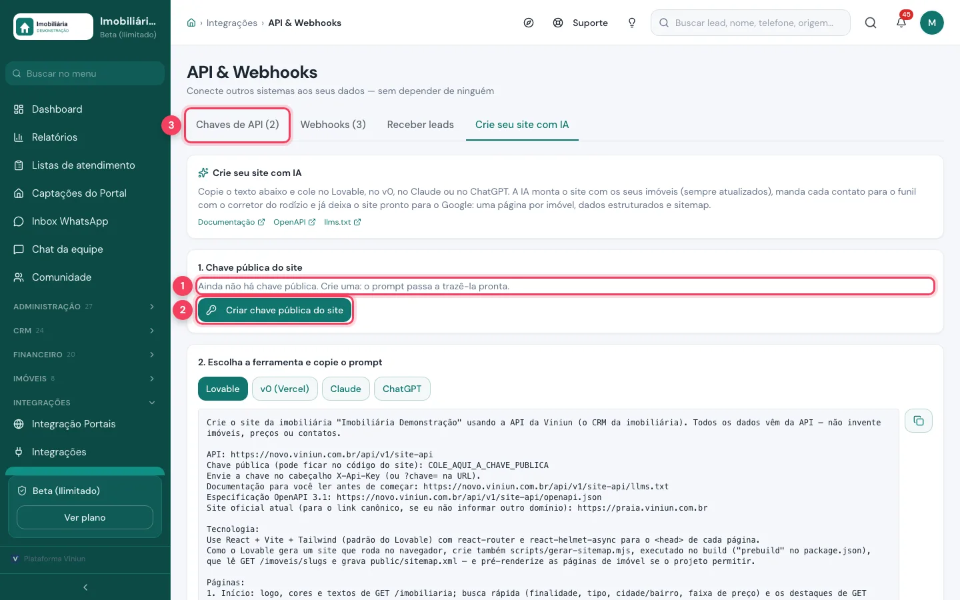Open the Chaves de API (2) tab
Screen dimensions: 960x600
pos(237,125)
